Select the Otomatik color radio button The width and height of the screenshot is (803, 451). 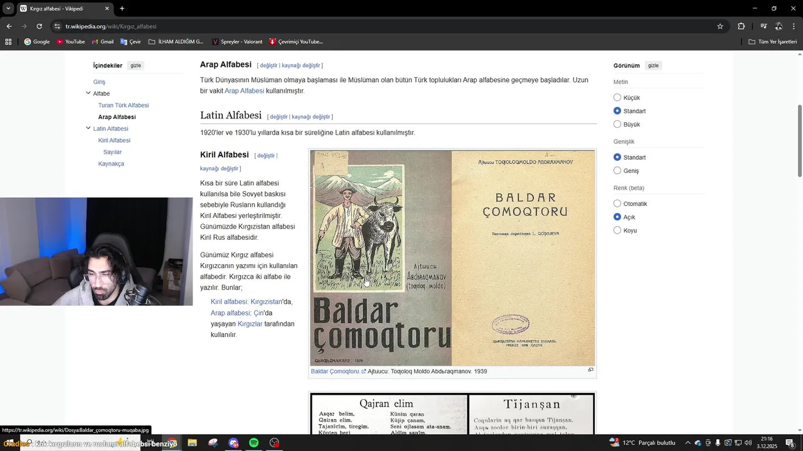(617, 204)
